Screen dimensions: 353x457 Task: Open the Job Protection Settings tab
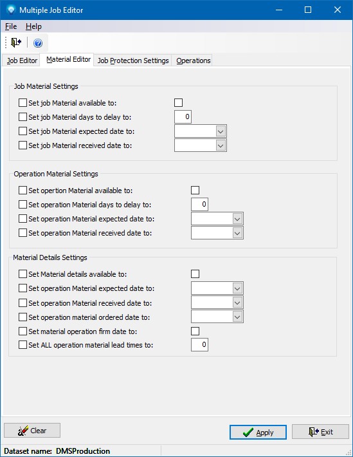point(133,61)
